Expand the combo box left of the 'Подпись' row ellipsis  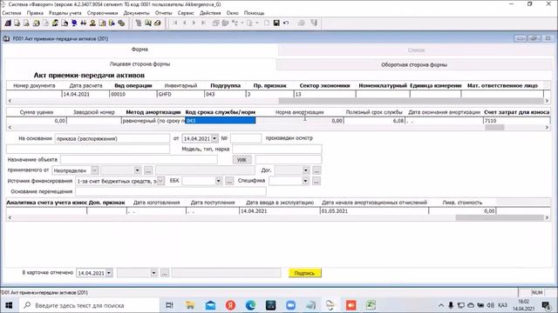[x=153, y=273]
